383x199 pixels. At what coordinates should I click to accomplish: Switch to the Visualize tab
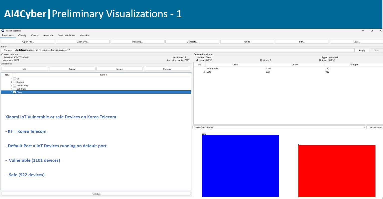(x=84, y=35)
